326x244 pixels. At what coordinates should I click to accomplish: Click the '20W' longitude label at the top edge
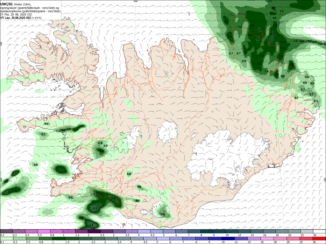pyautogui.click(x=135, y=1)
